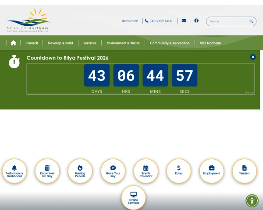Open the email envelope icon in header

tap(184, 21)
